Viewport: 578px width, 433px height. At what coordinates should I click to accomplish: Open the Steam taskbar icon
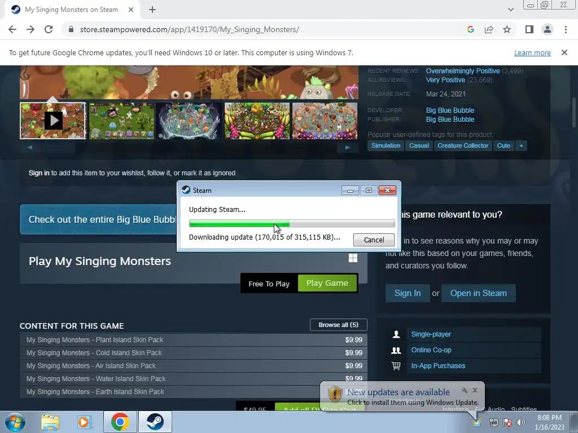(x=155, y=422)
